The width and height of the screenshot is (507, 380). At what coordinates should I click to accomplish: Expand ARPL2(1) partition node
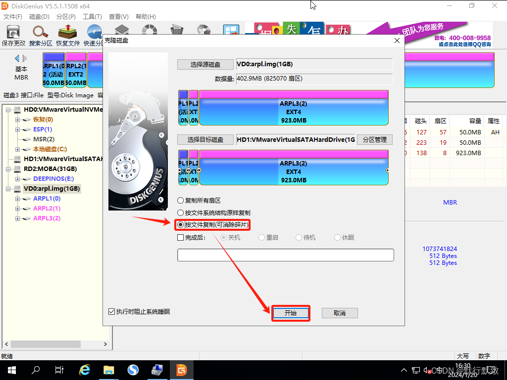coord(17,209)
